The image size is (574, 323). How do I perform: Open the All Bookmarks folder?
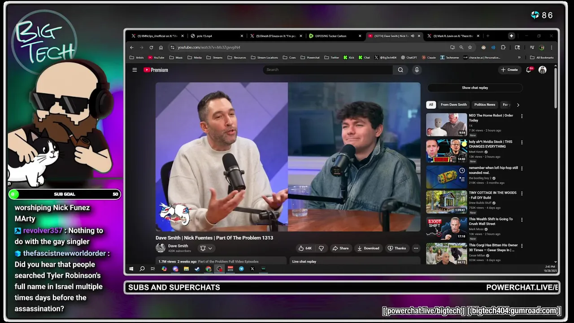tap(542, 57)
